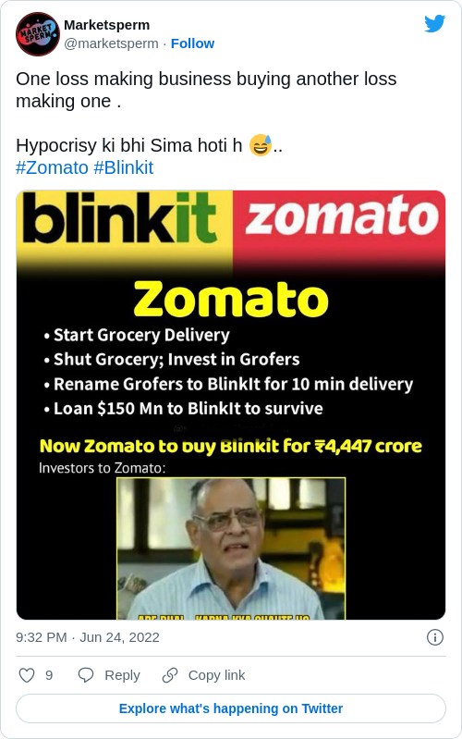Open the #Zomato hashtag
The width and height of the screenshot is (462, 739).
coord(53,167)
